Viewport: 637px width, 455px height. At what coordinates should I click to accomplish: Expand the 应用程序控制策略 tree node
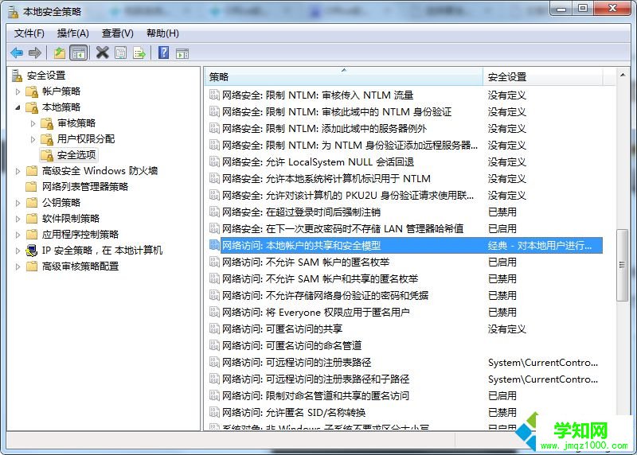pos(18,234)
